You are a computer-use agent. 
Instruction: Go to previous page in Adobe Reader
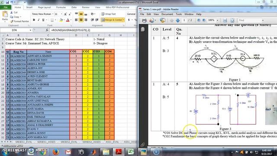click(171, 20)
